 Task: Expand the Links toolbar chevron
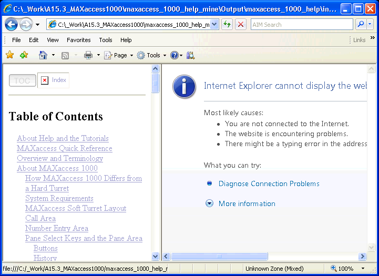tap(373, 38)
